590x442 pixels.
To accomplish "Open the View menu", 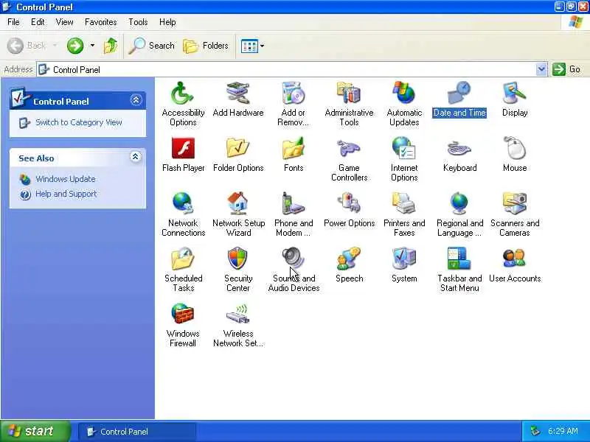I will (x=64, y=22).
